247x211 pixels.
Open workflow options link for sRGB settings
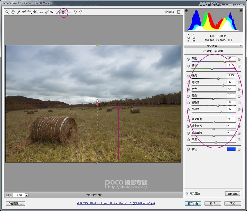pyautogui.click(x=116, y=204)
